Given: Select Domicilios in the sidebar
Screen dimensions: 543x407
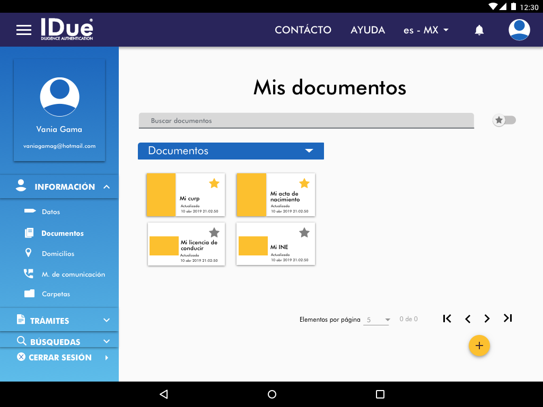Looking at the screenshot, I should click(58, 254).
